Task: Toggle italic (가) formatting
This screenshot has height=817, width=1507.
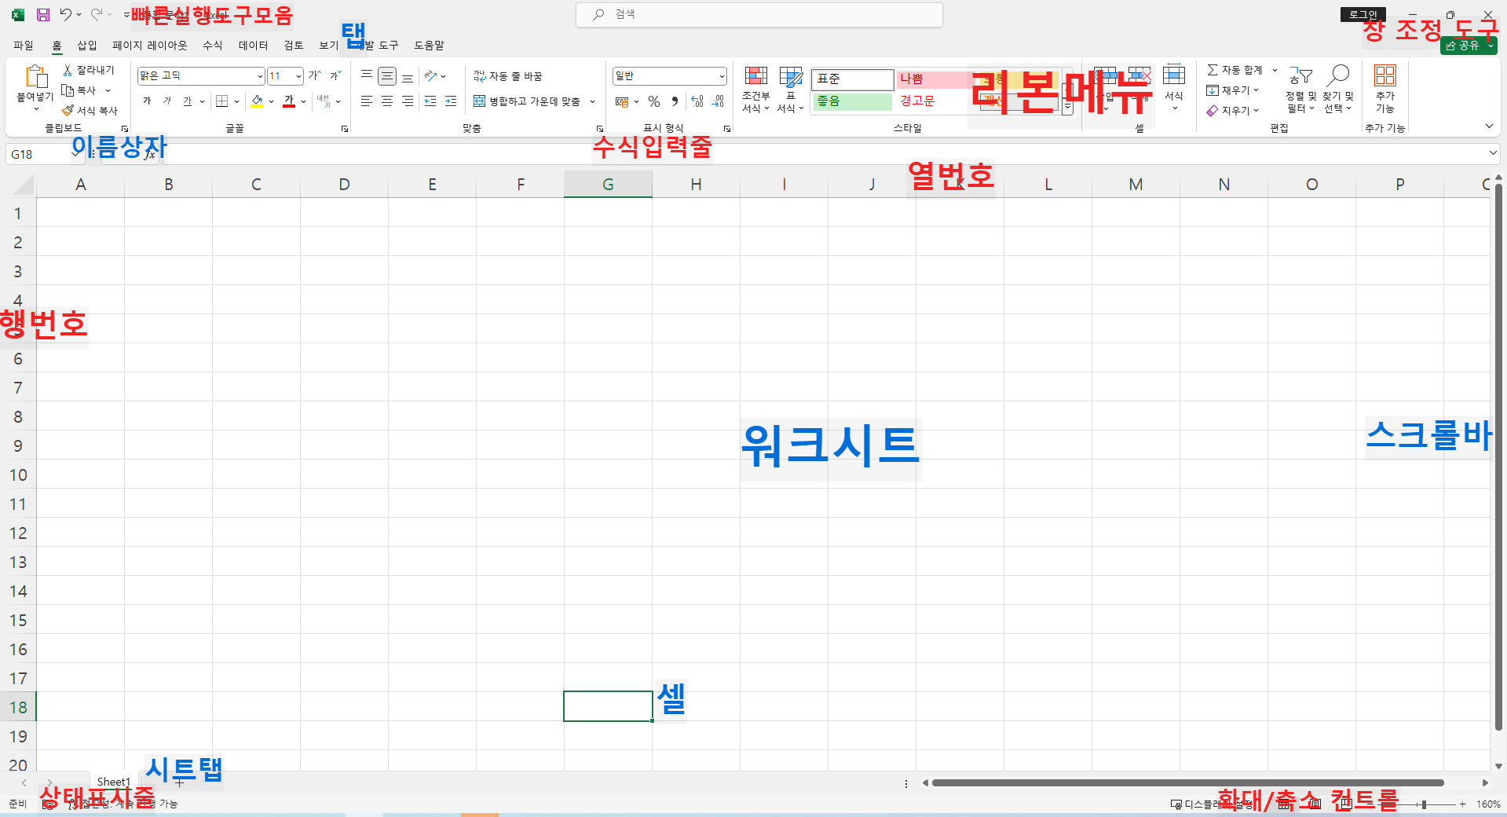Action: [x=167, y=101]
